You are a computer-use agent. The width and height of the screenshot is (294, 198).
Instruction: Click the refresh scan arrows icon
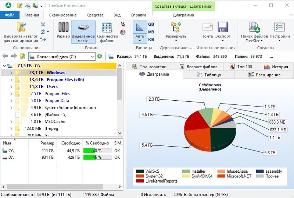pos(43,32)
